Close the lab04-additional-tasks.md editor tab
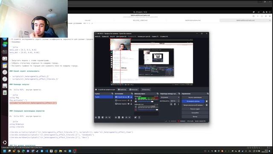273x154 pixels. click(x=270, y=21)
